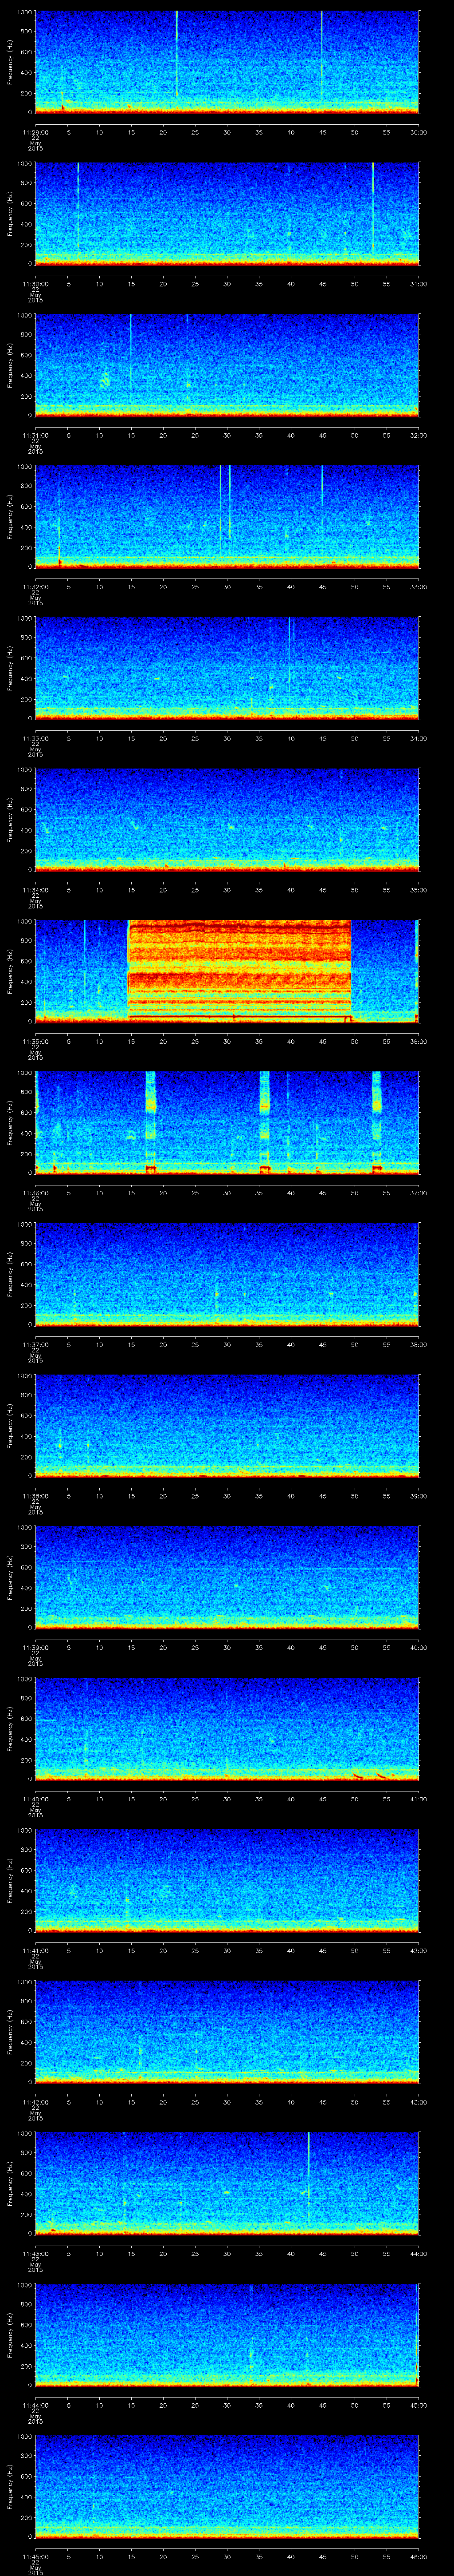The image size is (454, 2576).
Task: Click the 11:45:00 start time label
Action: (35, 2556)
